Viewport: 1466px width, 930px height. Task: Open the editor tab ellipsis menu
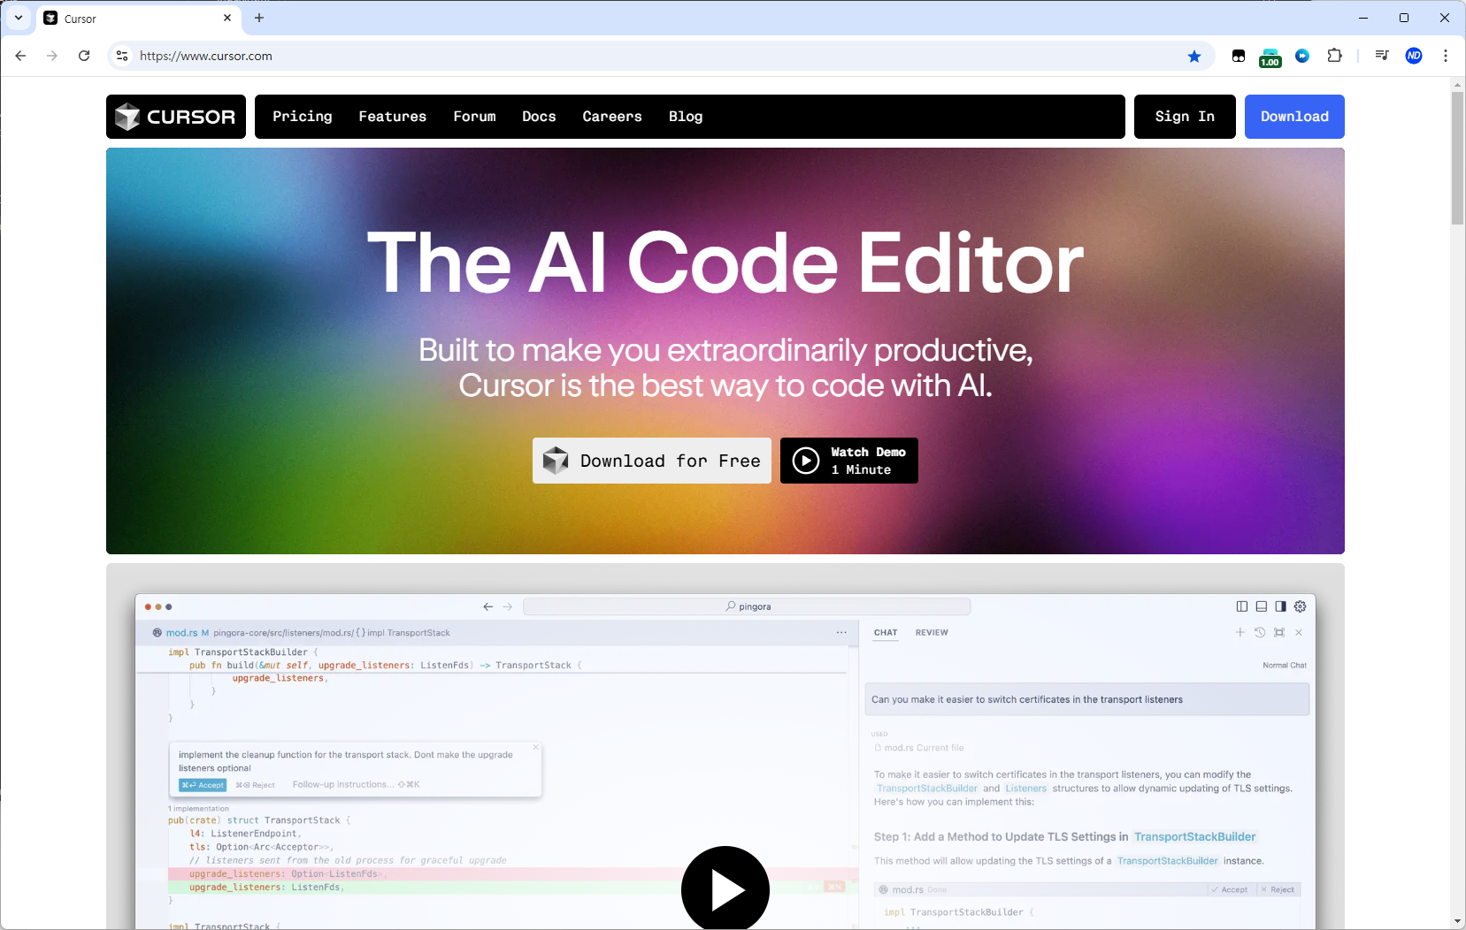(841, 633)
